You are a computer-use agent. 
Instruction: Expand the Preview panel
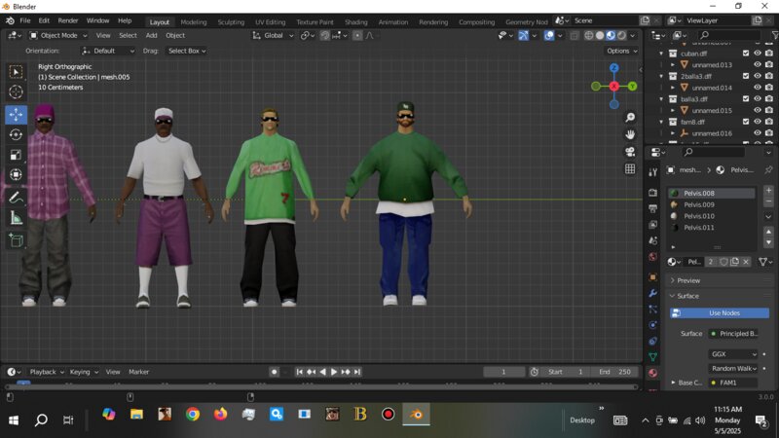pyautogui.click(x=688, y=280)
